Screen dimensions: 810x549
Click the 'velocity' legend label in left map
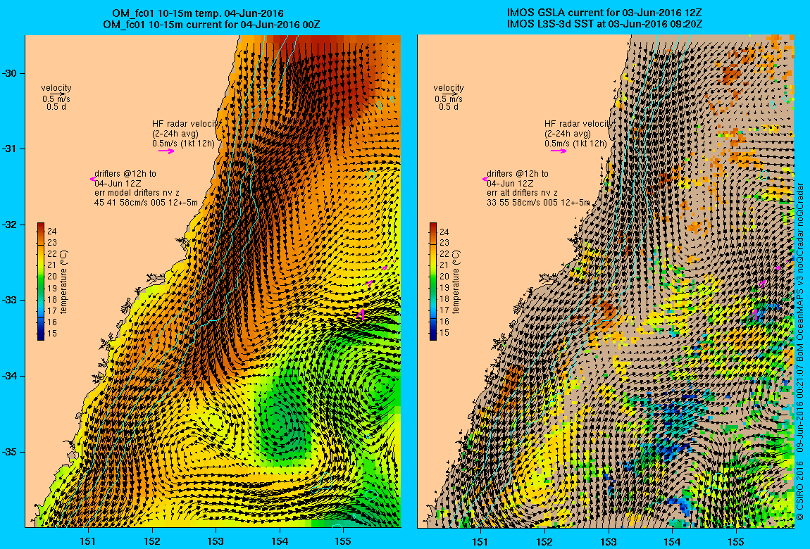(x=56, y=88)
